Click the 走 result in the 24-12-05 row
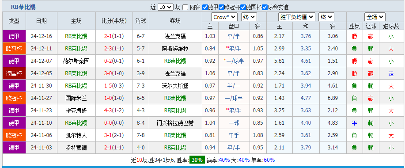 (x=391, y=73)
